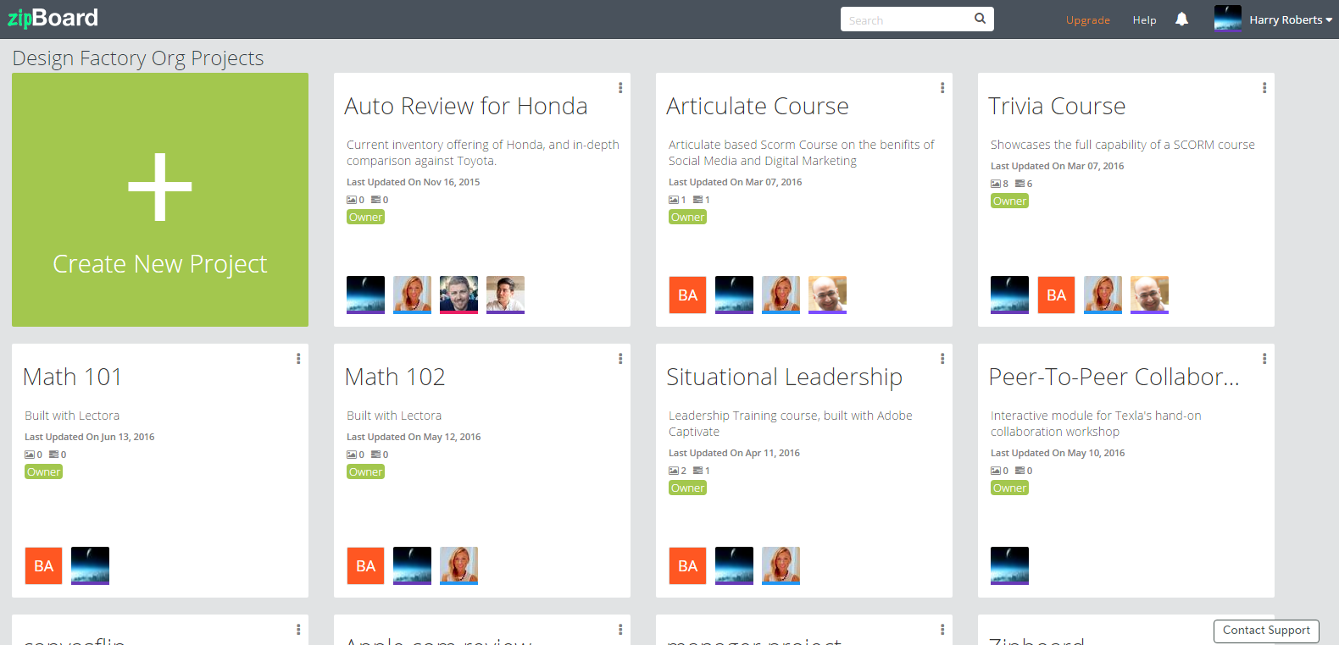
Task: Open options menu for Peer-To-Peer Collaboration card
Action: tap(1264, 359)
